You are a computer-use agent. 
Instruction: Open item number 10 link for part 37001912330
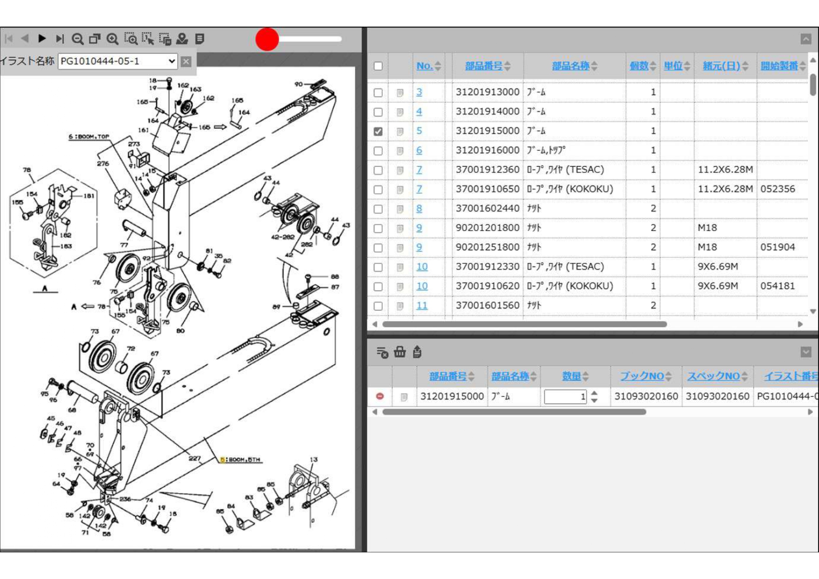click(422, 267)
